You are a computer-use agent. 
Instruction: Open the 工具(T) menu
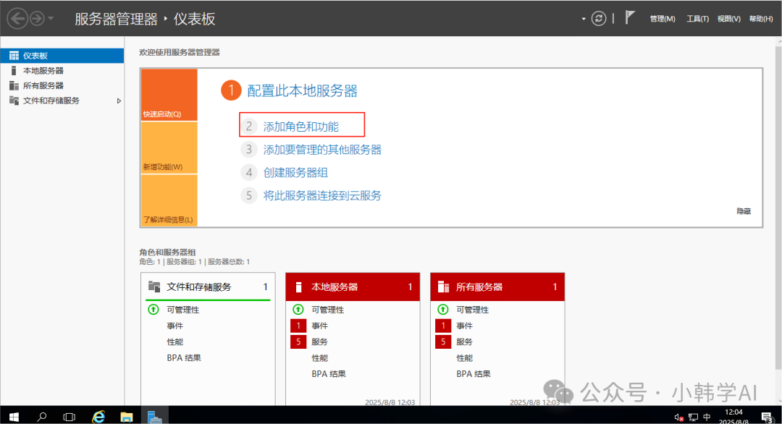pos(697,19)
